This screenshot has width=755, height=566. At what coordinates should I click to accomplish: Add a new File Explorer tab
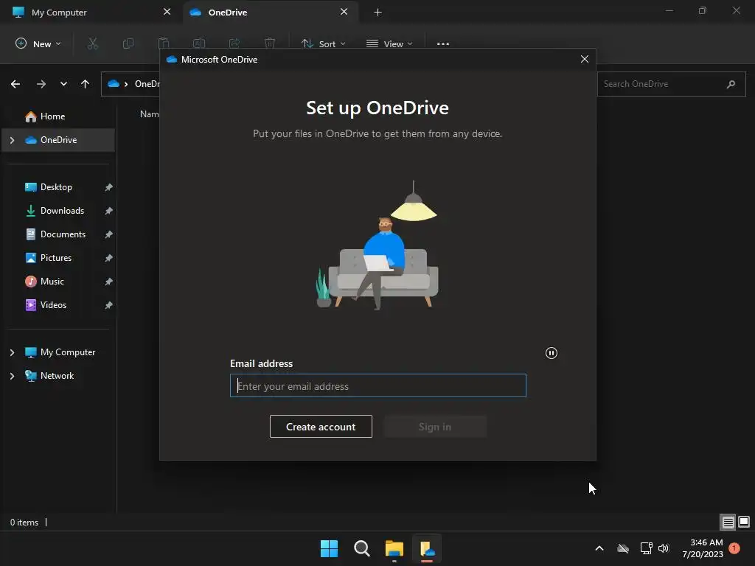tap(378, 12)
